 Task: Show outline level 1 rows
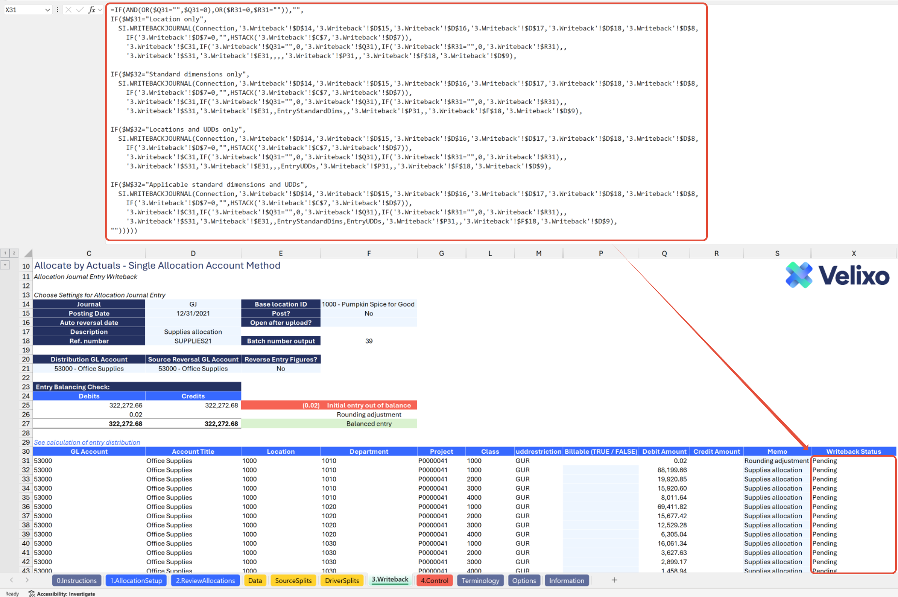[x=5, y=253]
